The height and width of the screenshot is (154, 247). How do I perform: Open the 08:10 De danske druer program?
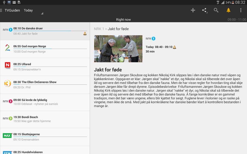click(x=28, y=28)
